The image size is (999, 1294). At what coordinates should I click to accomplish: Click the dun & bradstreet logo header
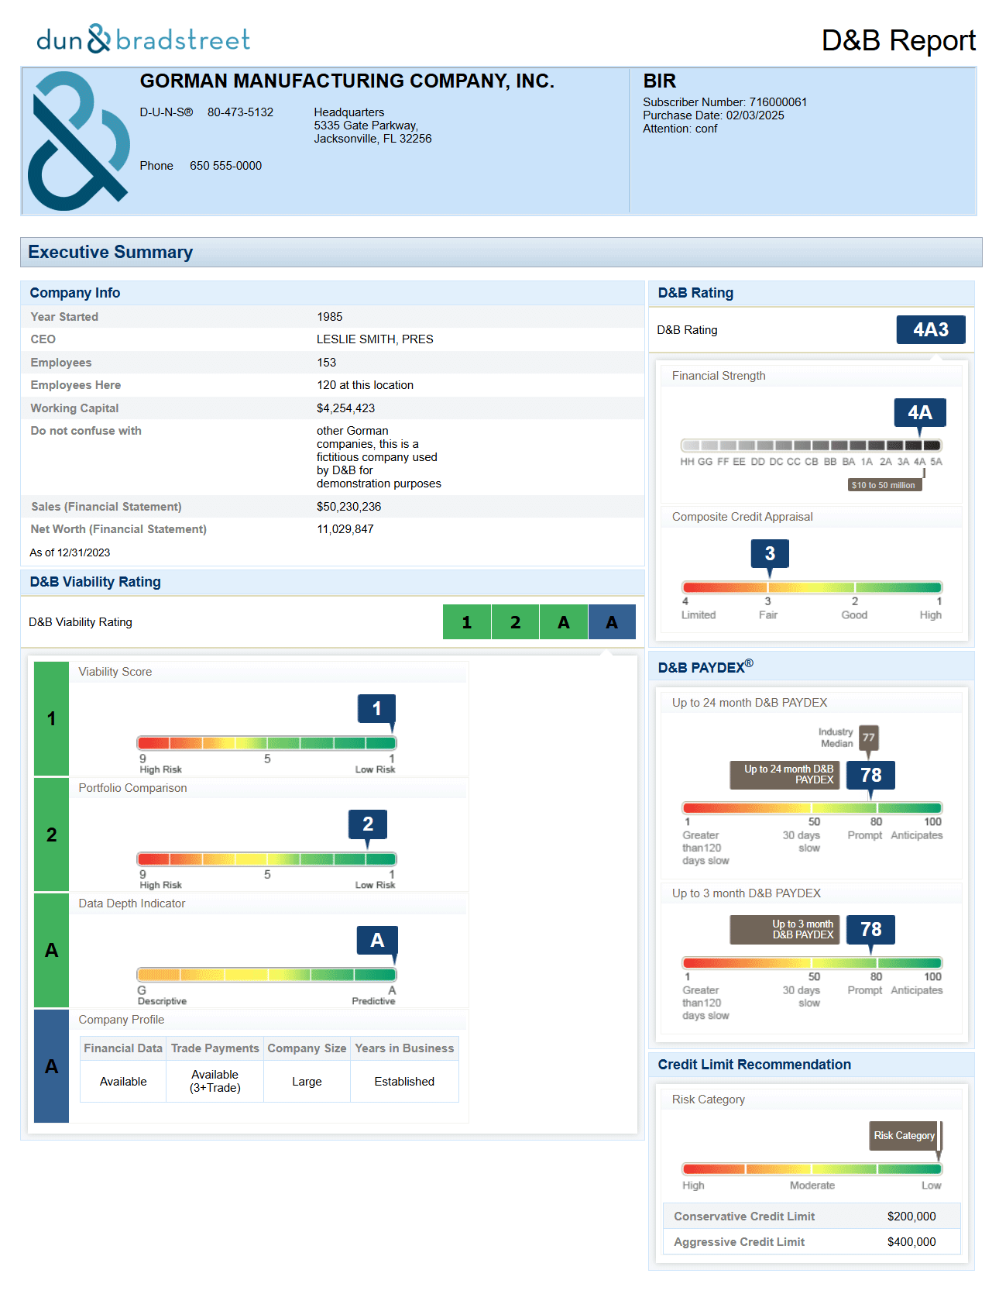(x=143, y=39)
